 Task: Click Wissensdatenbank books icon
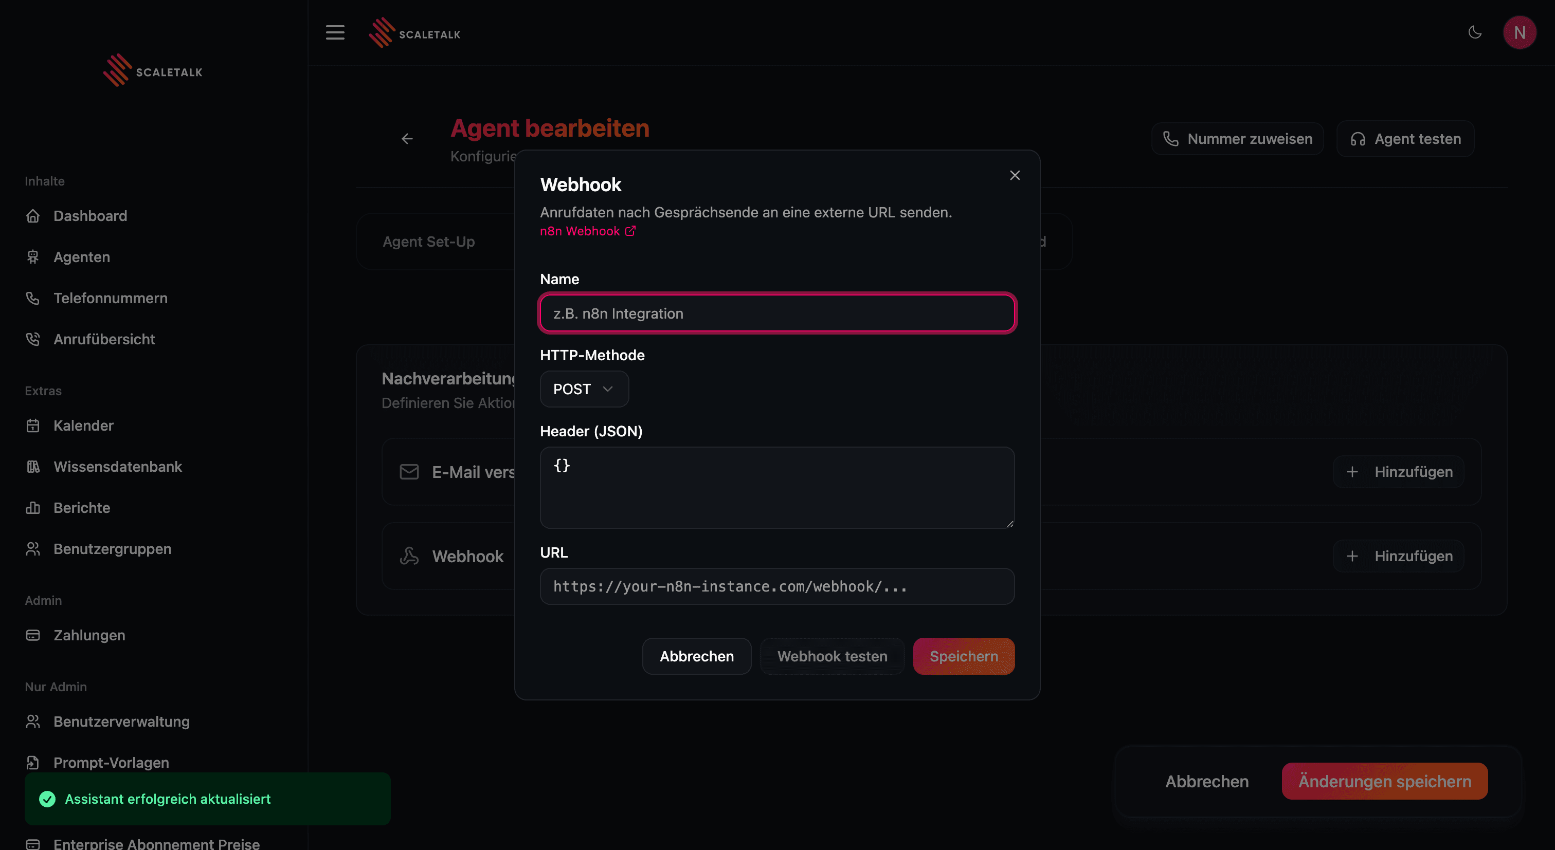click(x=32, y=466)
